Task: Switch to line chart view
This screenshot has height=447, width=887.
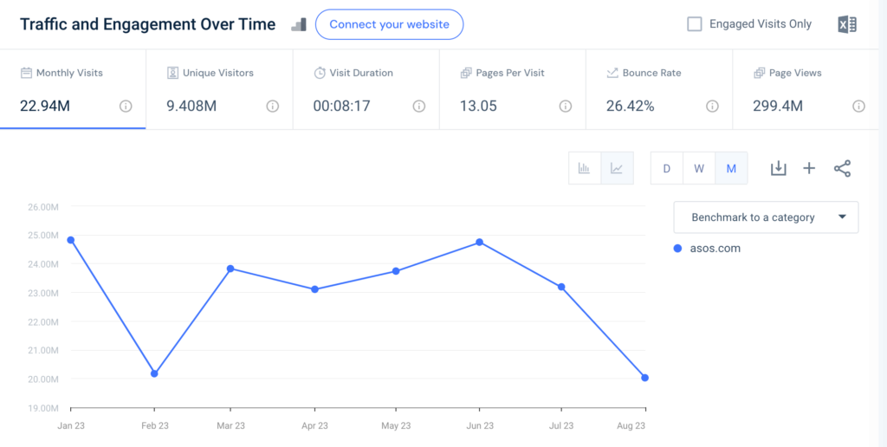Action: coord(617,168)
